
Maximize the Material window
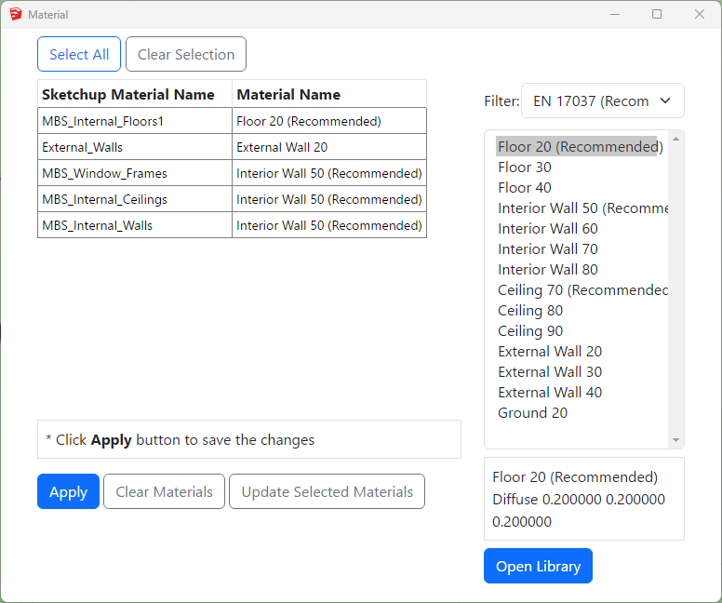[x=657, y=15]
